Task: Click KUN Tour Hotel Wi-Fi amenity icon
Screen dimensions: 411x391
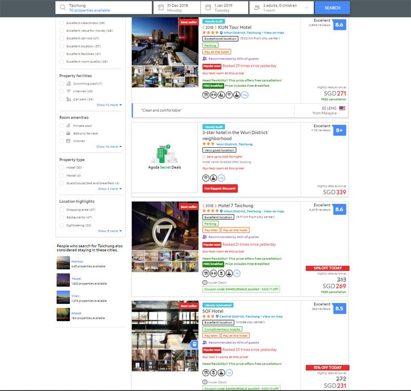Action: 229,95
